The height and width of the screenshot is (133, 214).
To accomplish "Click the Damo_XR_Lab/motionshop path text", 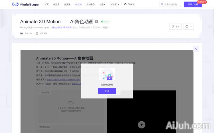I will (x=33, y=28).
